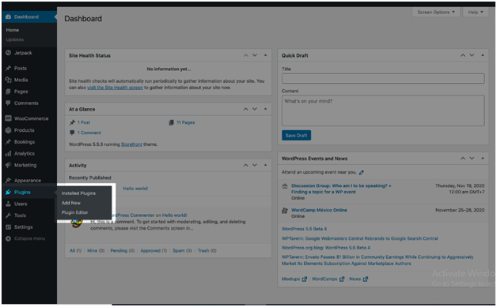The width and height of the screenshot is (497, 307).
Task: Move Activity panel down
Action: click(255, 165)
